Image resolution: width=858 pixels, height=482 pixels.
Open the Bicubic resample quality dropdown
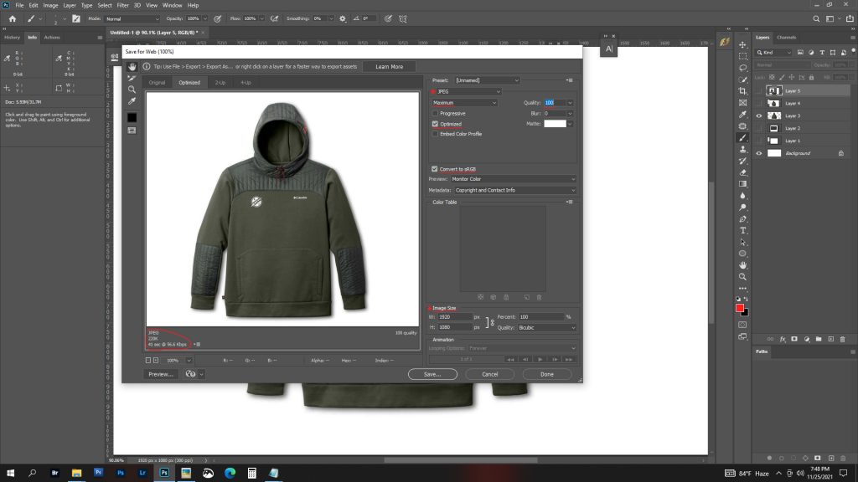click(x=546, y=328)
